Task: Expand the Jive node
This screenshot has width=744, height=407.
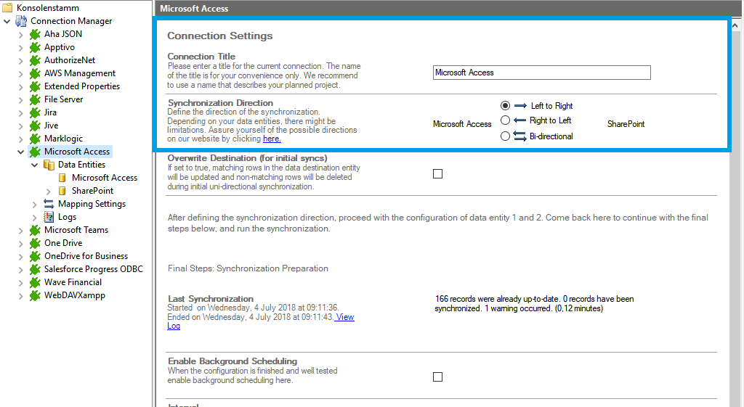Action: point(20,126)
